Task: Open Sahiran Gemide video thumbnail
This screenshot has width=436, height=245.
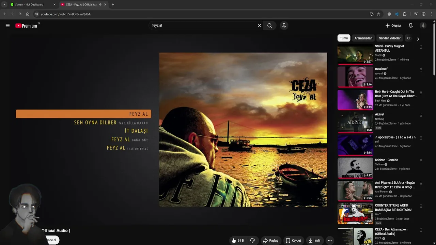Action: pyautogui.click(x=355, y=168)
